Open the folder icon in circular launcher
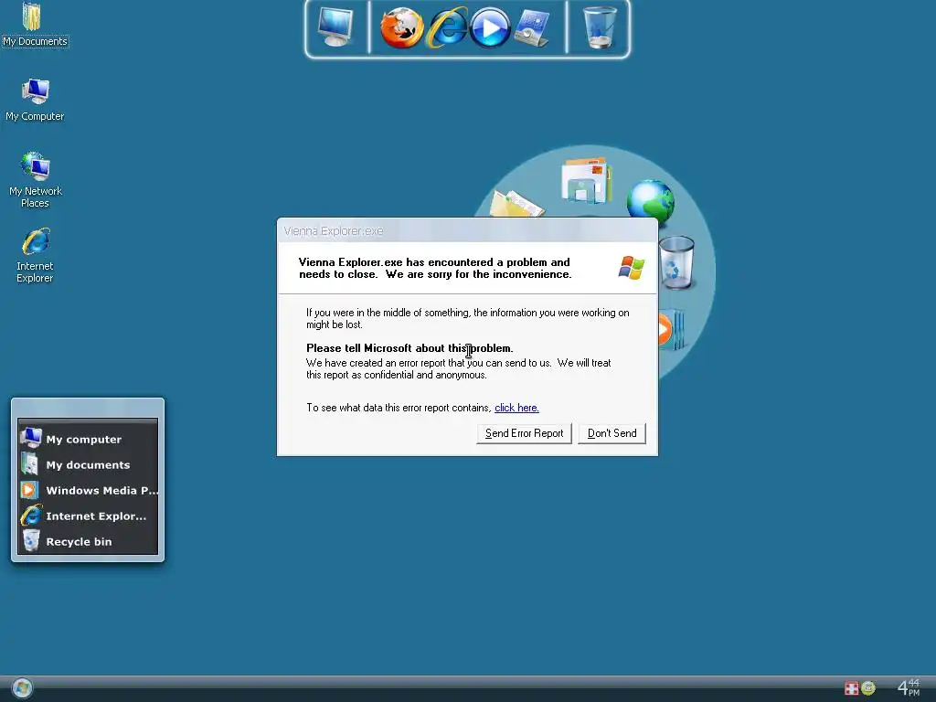 pos(516,203)
